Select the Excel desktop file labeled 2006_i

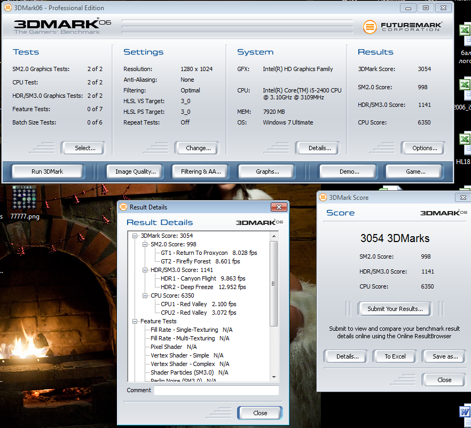[464, 93]
